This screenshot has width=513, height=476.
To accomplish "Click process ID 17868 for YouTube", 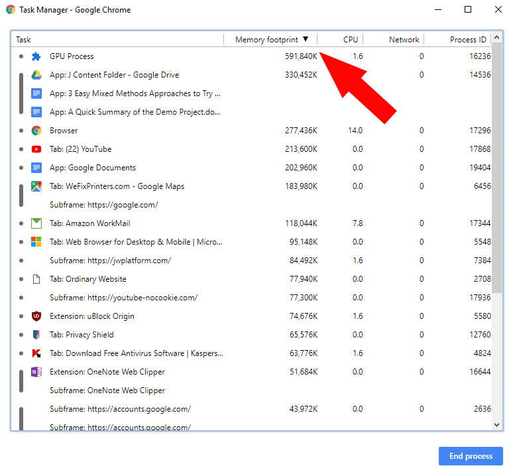I will coord(480,149).
